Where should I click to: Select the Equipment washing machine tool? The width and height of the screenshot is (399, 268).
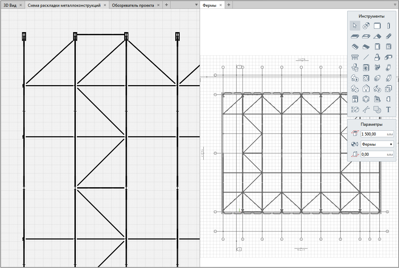366,68
